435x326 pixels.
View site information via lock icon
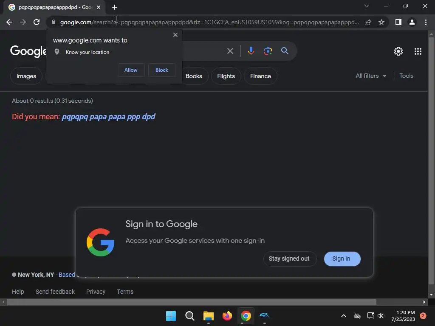click(54, 22)
